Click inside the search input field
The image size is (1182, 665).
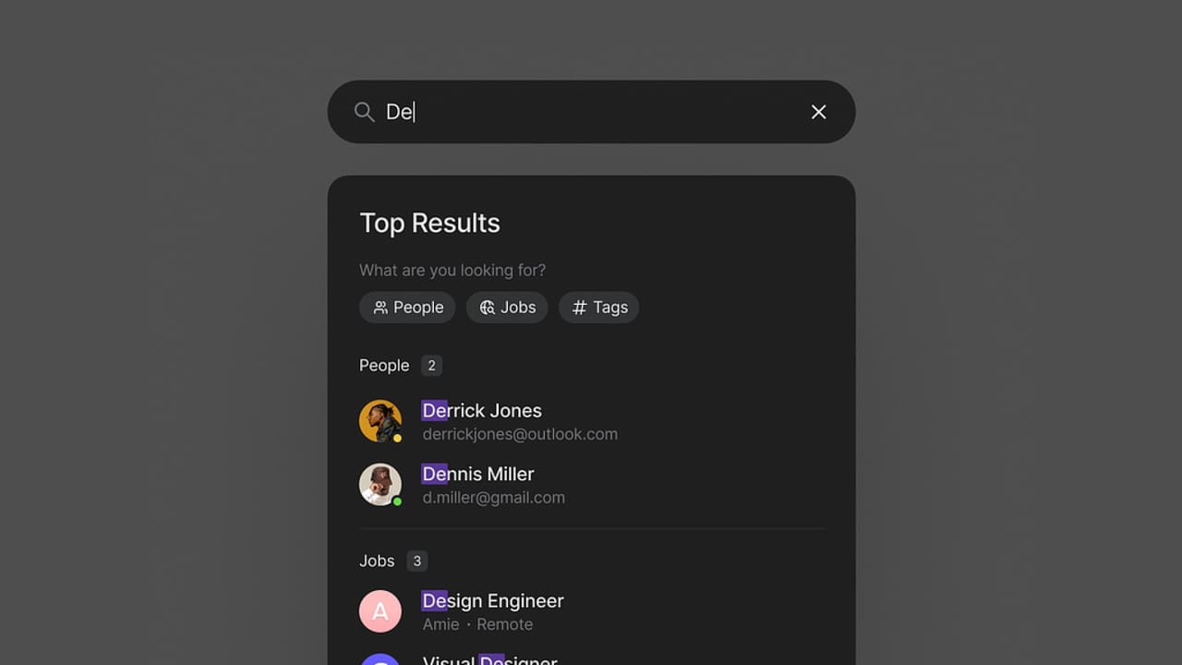(x=554, y=112)
